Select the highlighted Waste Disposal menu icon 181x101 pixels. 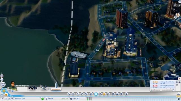click(x=96, y=94)
